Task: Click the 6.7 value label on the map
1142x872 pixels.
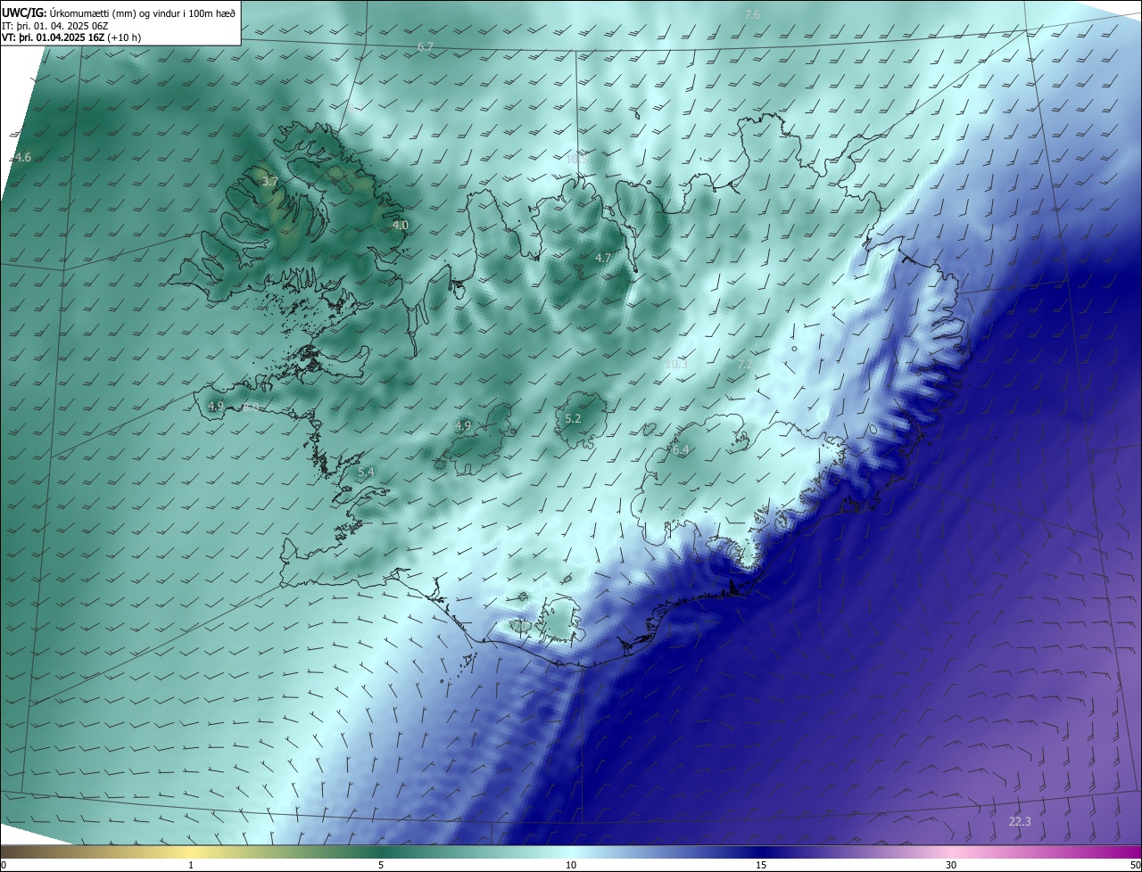Action: pyautogui.click(x=425, y=46)
